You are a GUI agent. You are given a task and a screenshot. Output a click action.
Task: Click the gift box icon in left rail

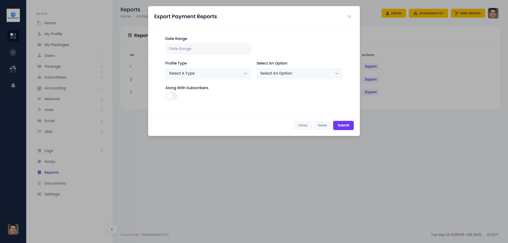pos(13,69)
